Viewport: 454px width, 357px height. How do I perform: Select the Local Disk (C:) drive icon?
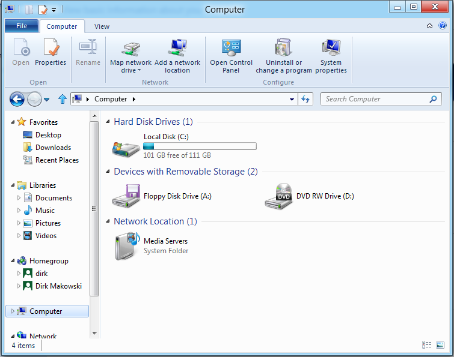click(x=126, y=148)
